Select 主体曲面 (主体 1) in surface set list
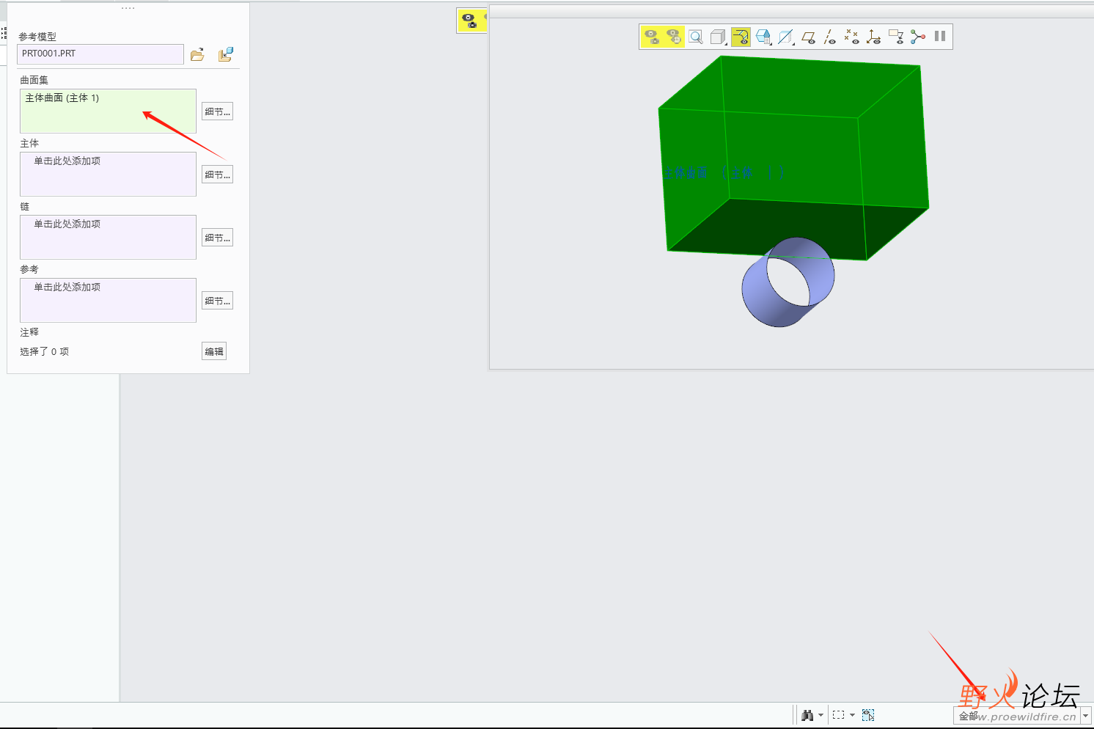 click(x=62, y=98)
